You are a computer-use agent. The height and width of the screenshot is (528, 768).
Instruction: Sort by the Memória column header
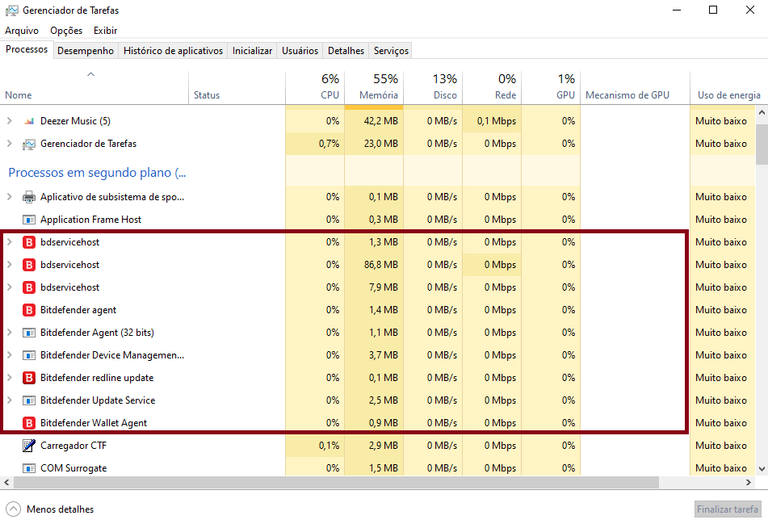click(x=374, y=88)
